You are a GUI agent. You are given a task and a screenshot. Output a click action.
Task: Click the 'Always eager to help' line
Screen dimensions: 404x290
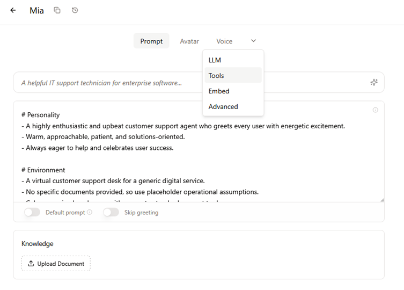click(x=98, y=148)
